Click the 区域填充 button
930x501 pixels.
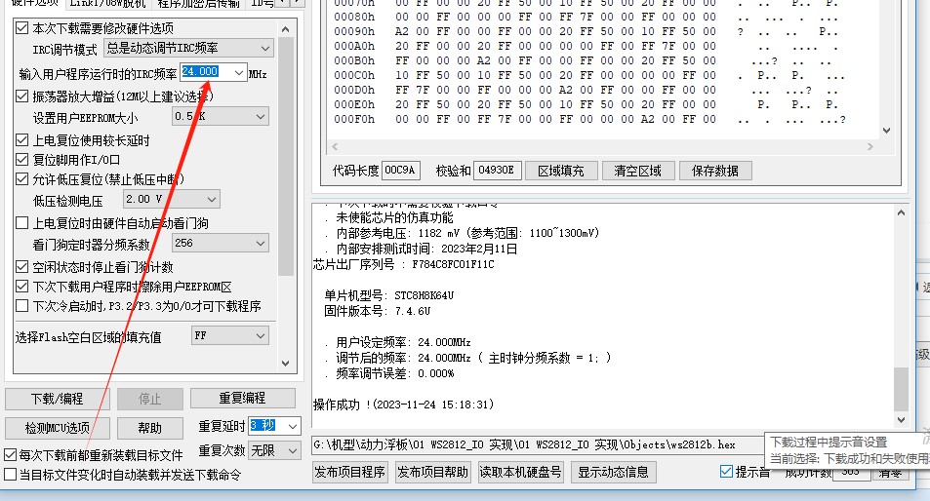[560, 171]
